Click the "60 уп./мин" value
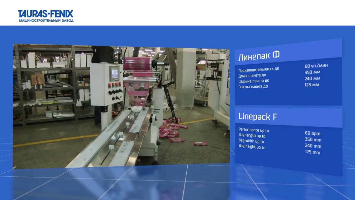 [x=316, y=66]
